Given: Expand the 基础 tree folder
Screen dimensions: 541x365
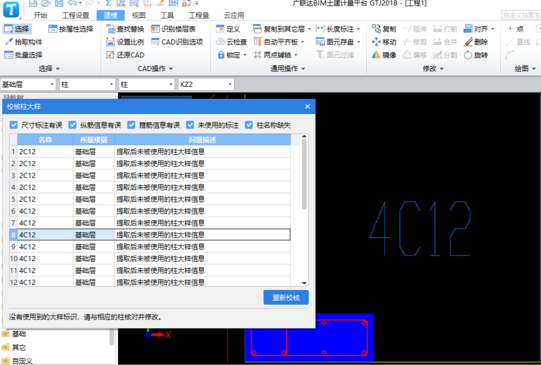Looking at the screenshot, I should pyautogui.click(x=5, y=334).
